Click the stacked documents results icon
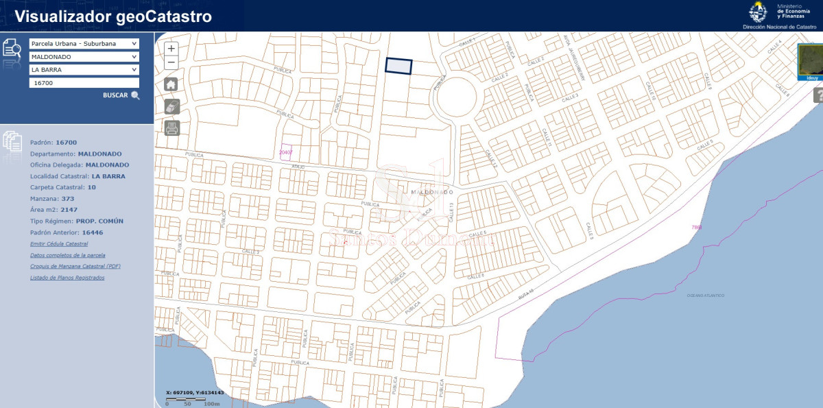Image resolution: width=823 pixels, height=408 pixels. point(12,143)
